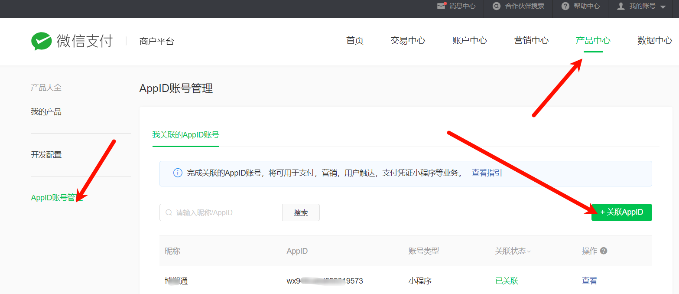Click the AppID column header

point(297,251)
